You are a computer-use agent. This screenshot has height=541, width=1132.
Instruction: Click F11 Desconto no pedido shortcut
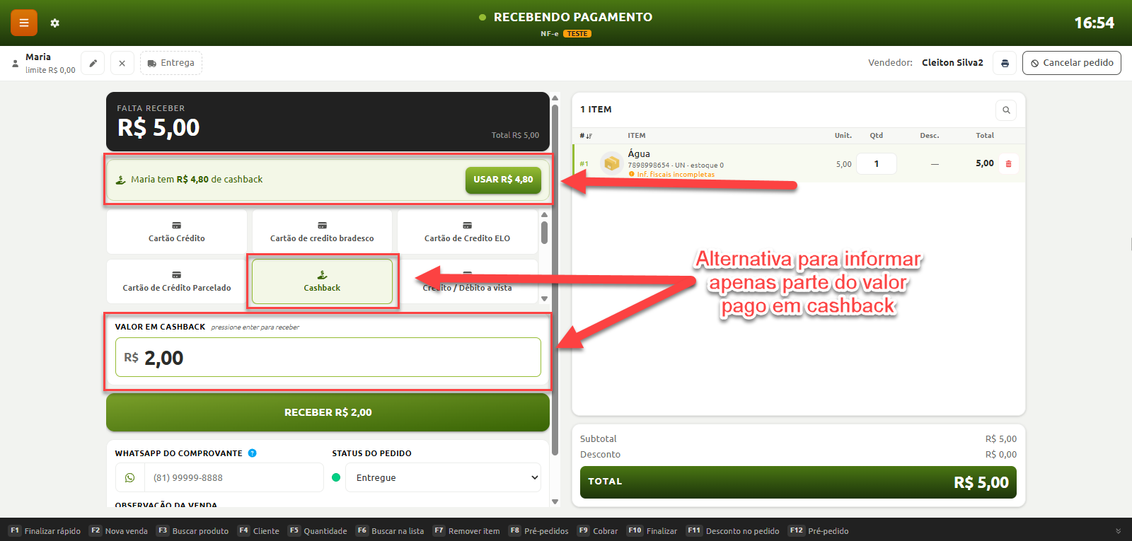pos(733,531)
